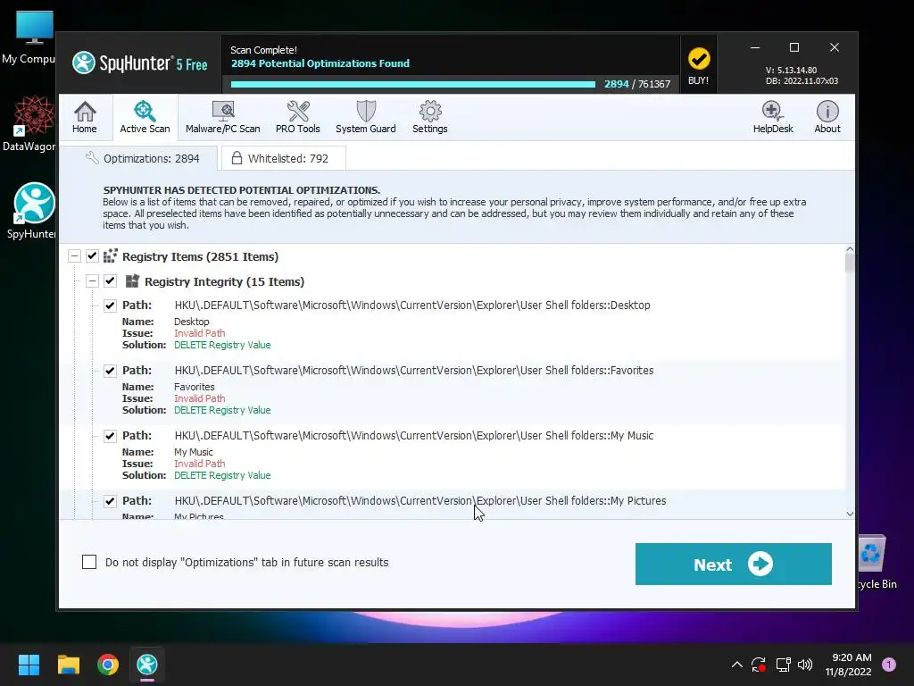Screen dimensions: 914x686
Task: Select the Active Scan toolbar item
Action: pos(145,117)
